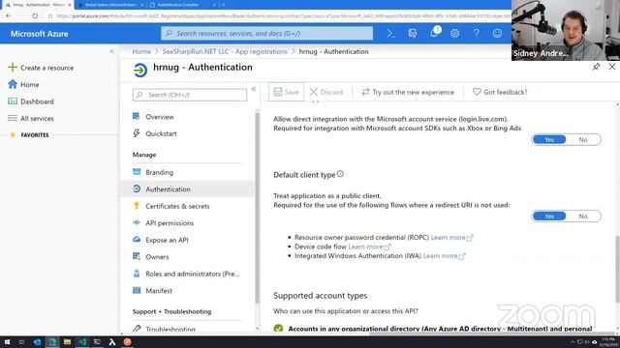Viewport: 620px width, 348px height.
Task: Switch to Authentication Complete browser tab
Action: click(x=181, y=5)
